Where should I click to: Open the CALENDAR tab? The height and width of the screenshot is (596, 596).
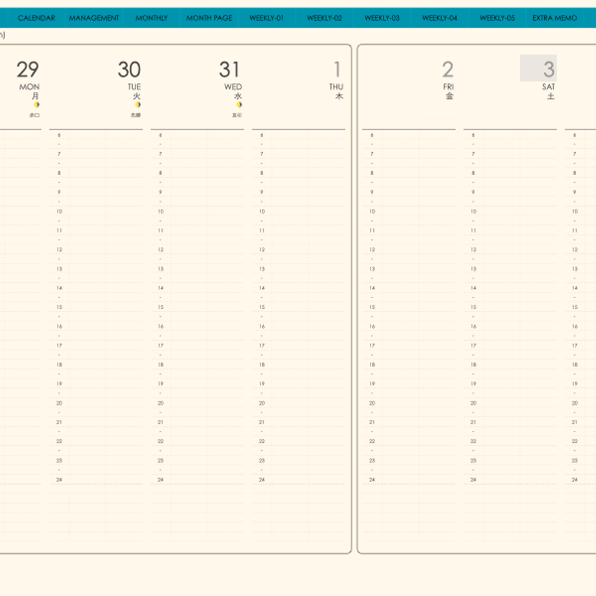pyautogui.click(x=36, y=18)
